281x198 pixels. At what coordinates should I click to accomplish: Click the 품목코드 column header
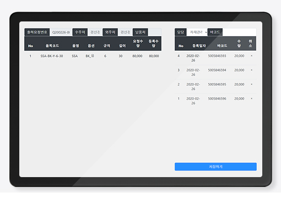[x=52, y=46]
